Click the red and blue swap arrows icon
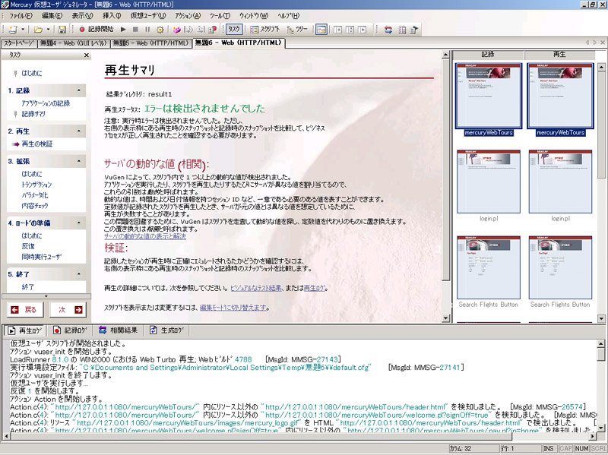Viewport: 608px width, 455px height. 388,30
